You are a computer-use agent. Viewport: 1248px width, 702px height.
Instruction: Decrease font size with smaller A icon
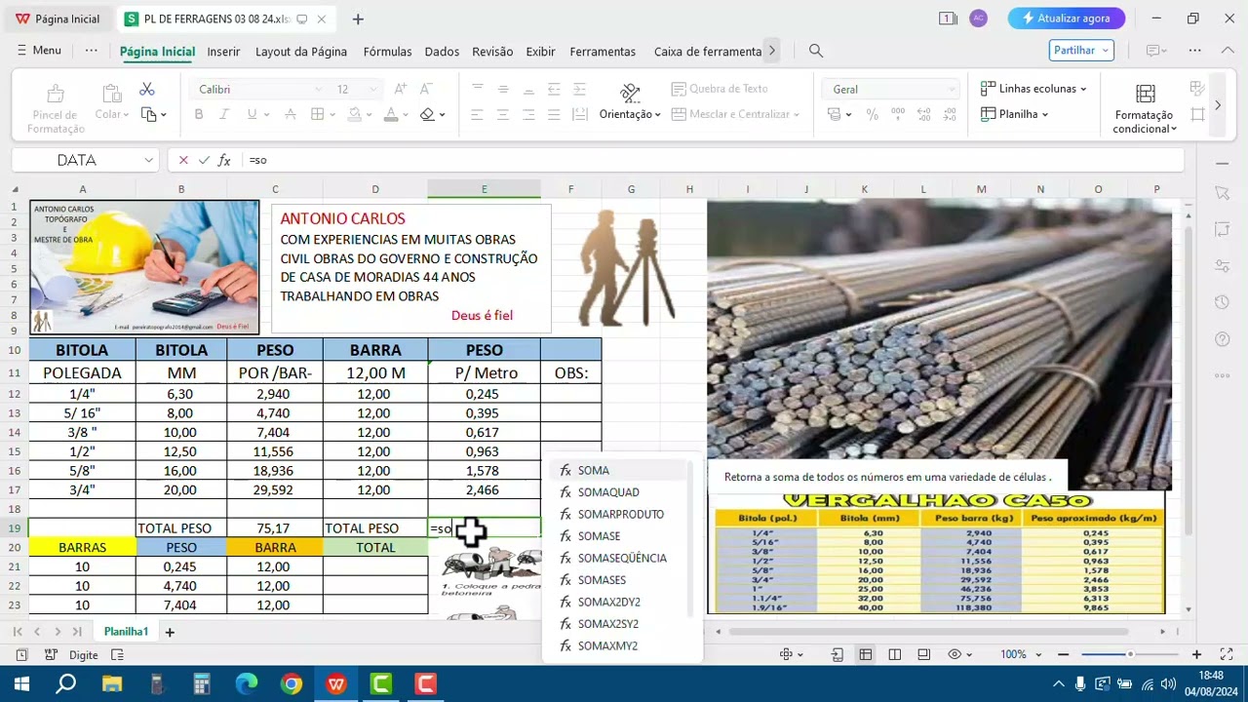click(426, 89)
